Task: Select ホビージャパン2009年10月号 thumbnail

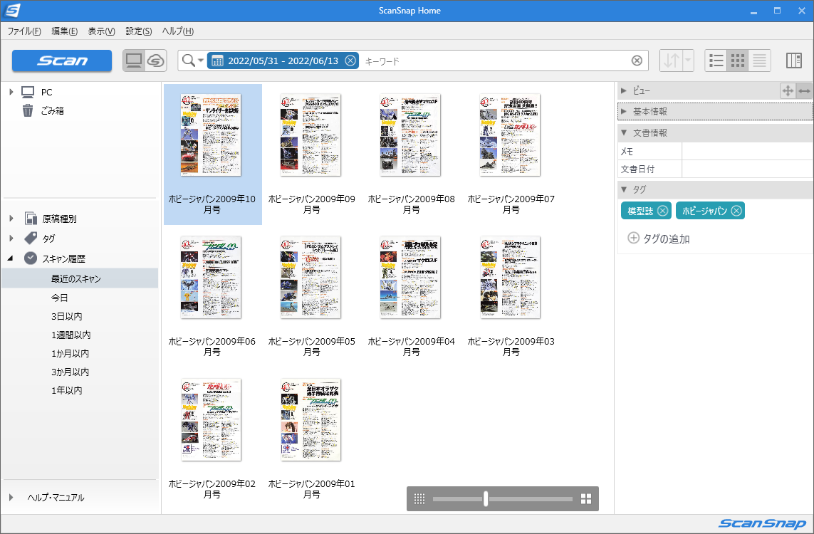Action: [x=212, y=135]
